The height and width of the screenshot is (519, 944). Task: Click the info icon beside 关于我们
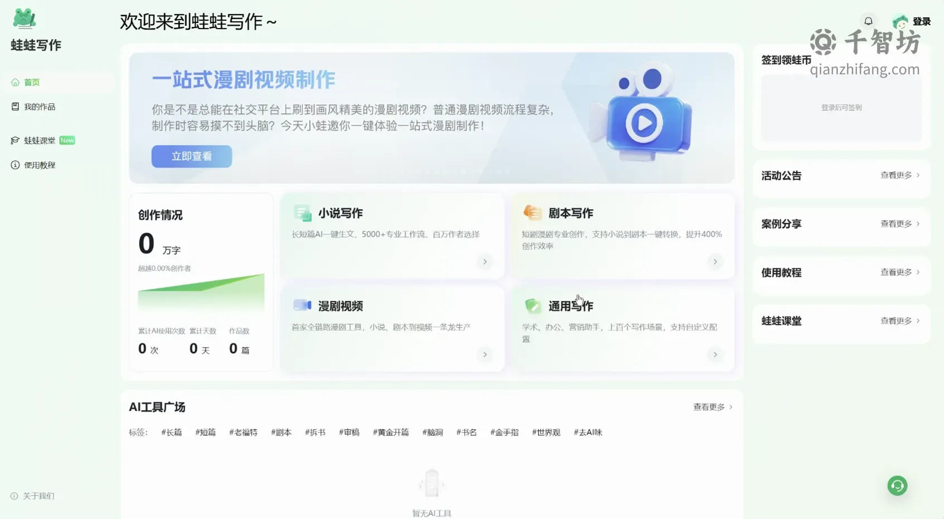pos(14,496)
